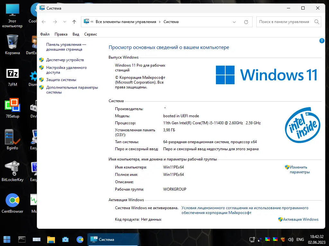Open the license agreement terms link
329x246 pixels.
[245, 210]
